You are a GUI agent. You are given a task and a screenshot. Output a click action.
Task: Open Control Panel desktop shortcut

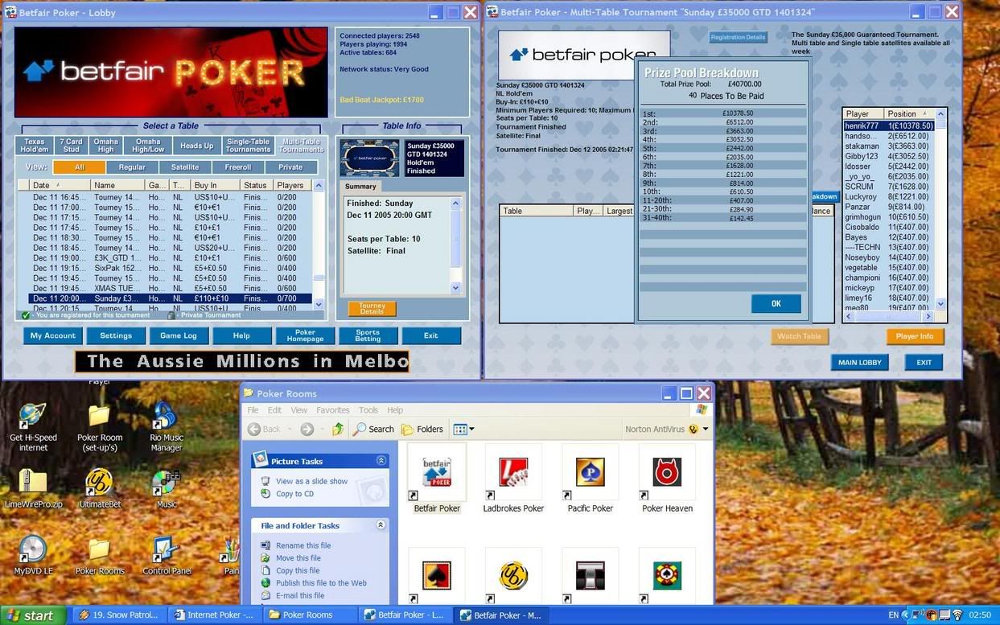167,555
